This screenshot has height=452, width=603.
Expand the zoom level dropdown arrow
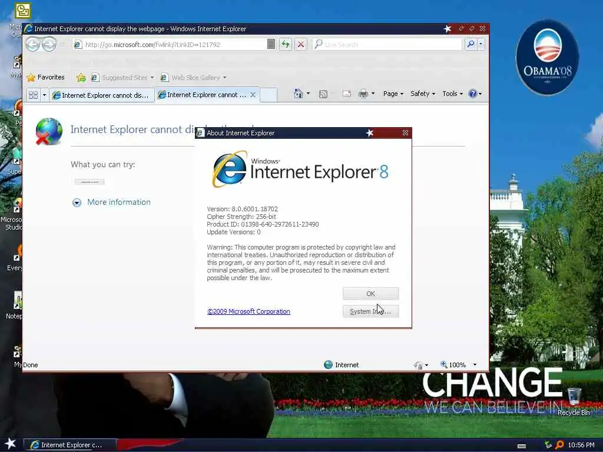click(x=475, y=365)
